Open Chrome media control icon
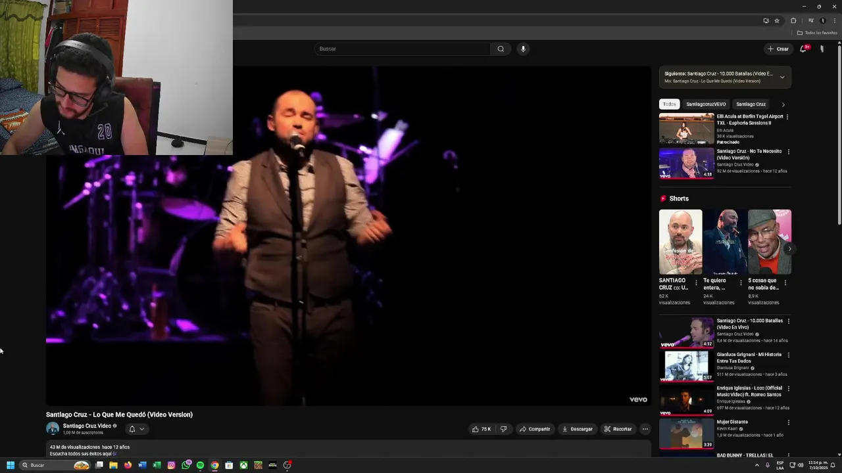Image resolution: width=842 pixels, height=473 pixels. pos(811,20)
